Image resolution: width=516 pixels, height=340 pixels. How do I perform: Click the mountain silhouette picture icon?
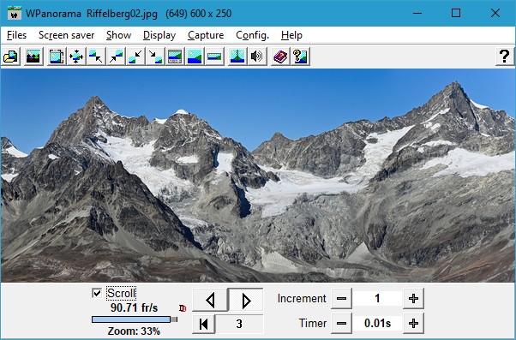[33, 57]
